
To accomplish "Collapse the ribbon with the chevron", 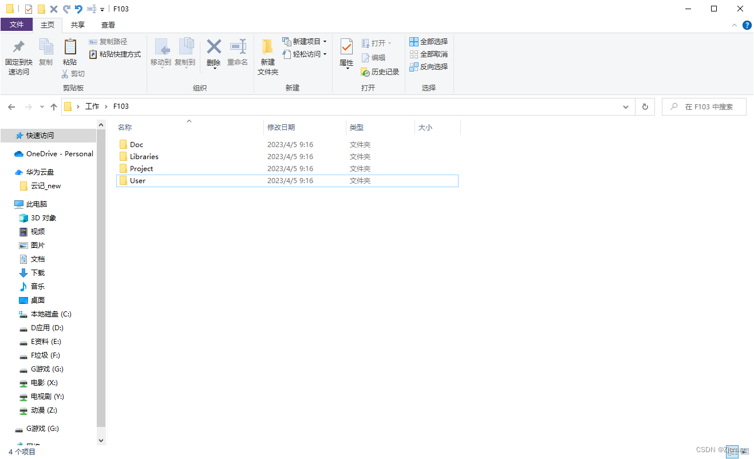I will [735, 25].
